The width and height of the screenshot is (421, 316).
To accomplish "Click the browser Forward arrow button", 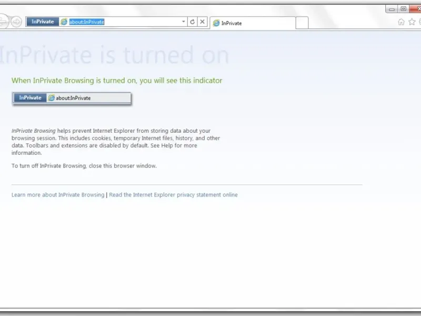I will click(x=16, y=22).
